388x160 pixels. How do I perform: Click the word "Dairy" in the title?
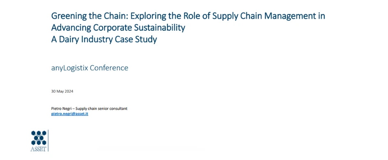coord(67,39)
